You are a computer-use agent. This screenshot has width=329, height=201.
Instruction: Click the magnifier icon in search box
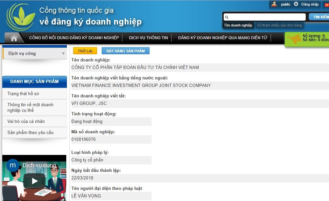pos(227,17)
